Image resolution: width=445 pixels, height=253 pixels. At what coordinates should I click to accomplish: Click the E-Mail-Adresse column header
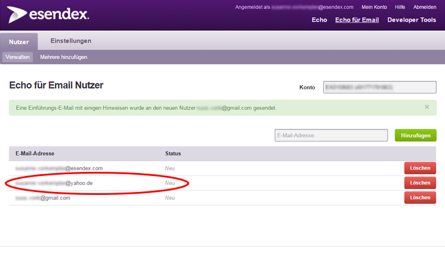point(35,153)
